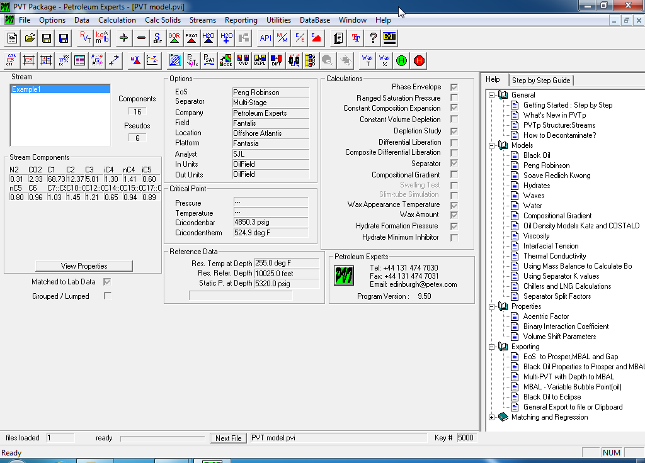Click the M/M toolbar icon

(282, 38)
